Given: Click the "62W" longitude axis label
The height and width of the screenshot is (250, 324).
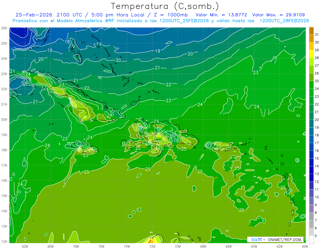Looking at the screenshot, I should coord(279,246).
